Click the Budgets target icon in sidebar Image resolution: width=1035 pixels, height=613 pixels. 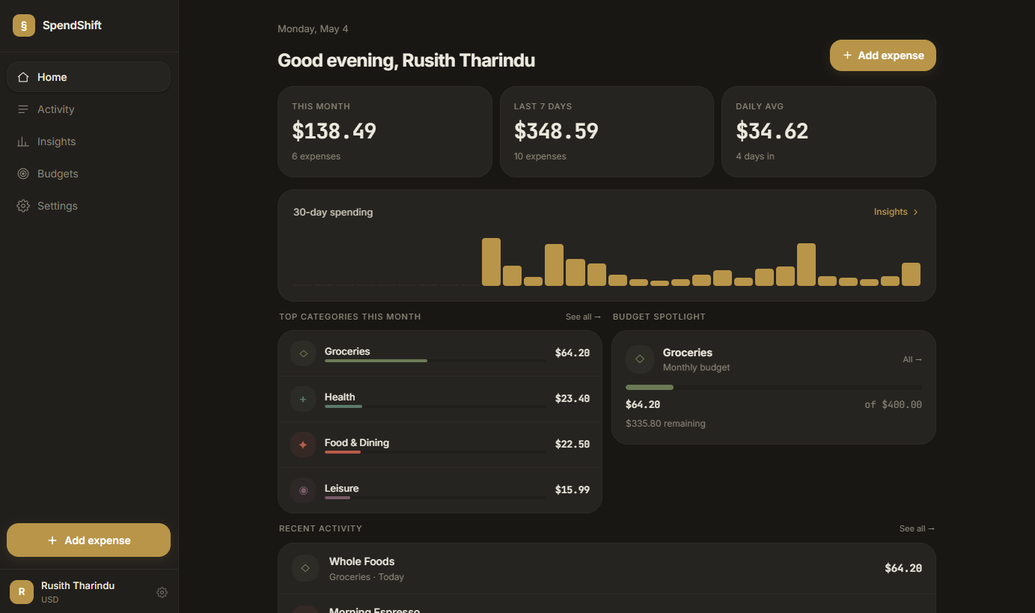[x=23, y=174]
